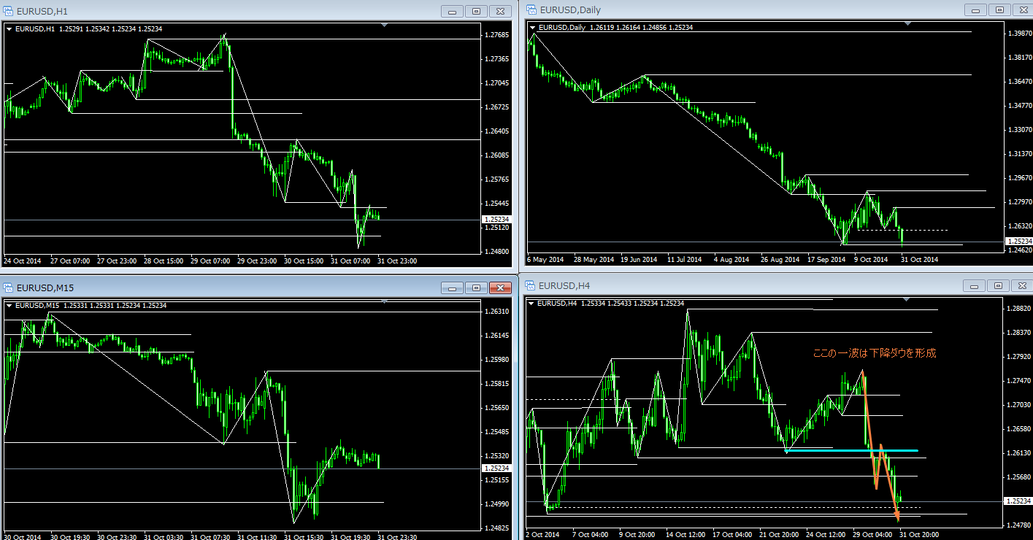Viewport: 1033px width, 540px height.
Task: Maximize the EURUSD,H1 chart window
Action: tap(476, 11)
